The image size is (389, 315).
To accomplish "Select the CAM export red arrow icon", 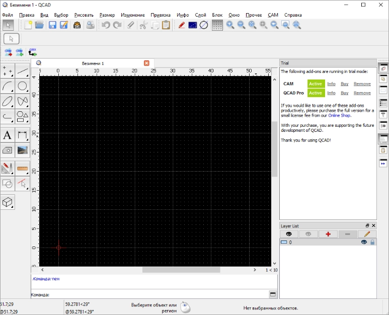I will tap(8, 52).
